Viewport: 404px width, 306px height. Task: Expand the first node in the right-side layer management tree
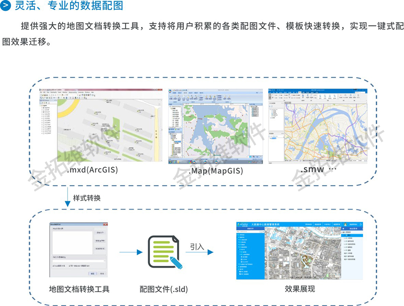[342, 232]
